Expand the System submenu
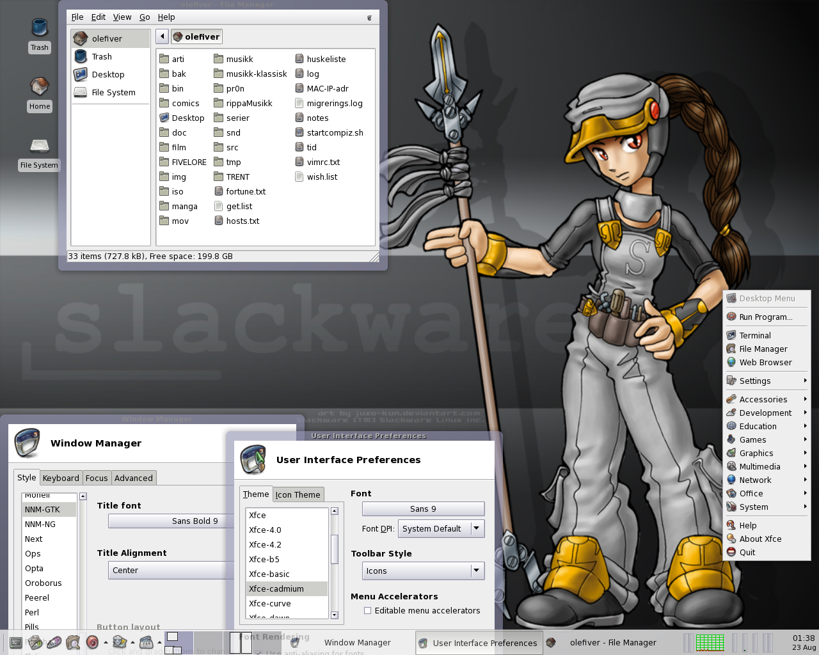Screen dimensions: 819x655 pos(767,507)
